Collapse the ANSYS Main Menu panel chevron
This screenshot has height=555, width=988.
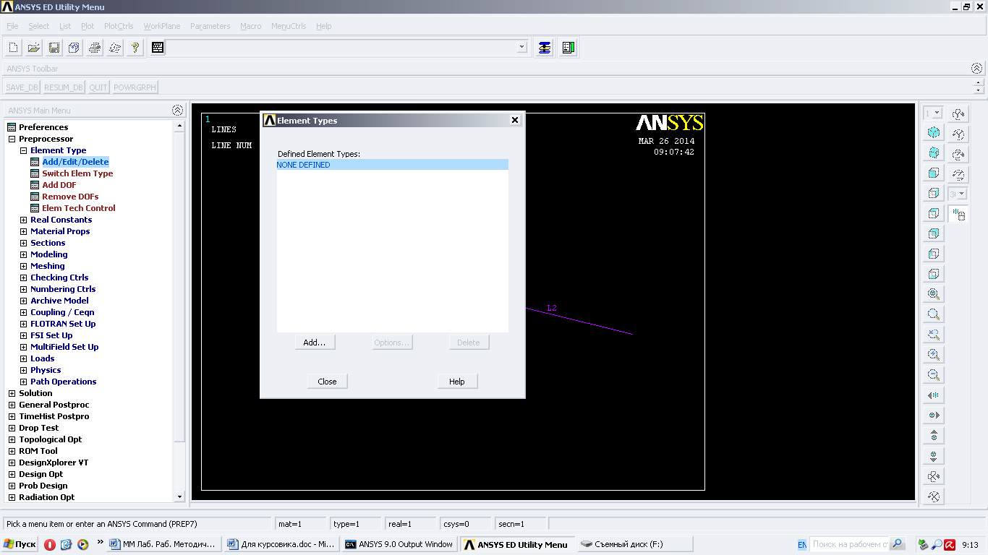177,111
